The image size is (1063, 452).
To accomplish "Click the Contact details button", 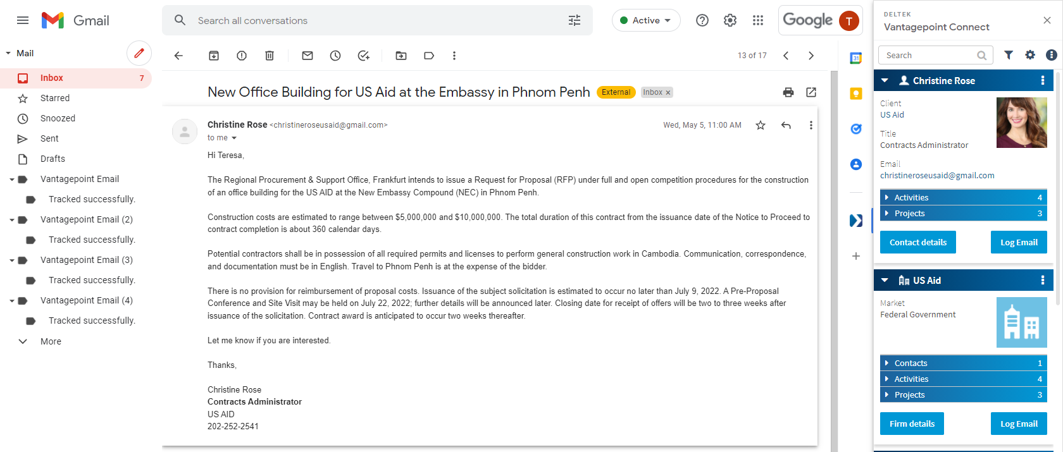I will coord(918,242).
